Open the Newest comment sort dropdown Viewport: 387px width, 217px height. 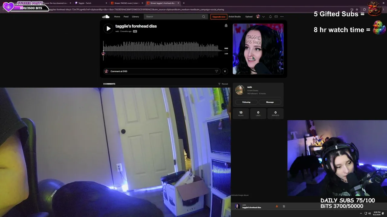pyautogui.click(x=223, y=84)
